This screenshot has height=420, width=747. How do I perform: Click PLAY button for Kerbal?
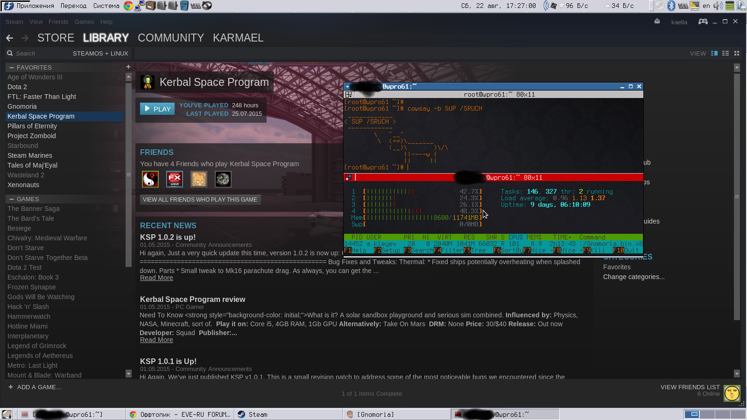pyautogui.click(x=157, y=109)
